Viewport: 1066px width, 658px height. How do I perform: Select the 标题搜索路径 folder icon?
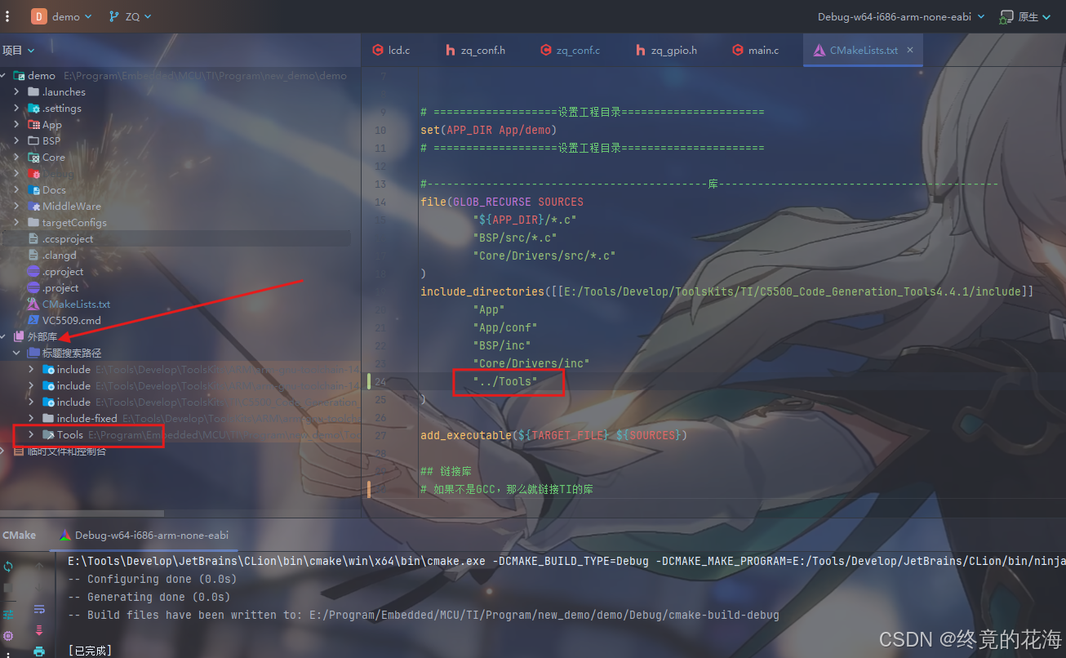33,353
